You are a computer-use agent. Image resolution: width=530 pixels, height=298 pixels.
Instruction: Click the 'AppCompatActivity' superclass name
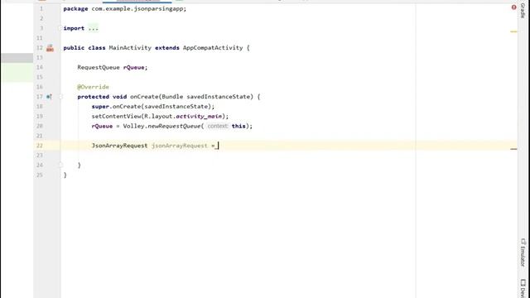[213, 48]
